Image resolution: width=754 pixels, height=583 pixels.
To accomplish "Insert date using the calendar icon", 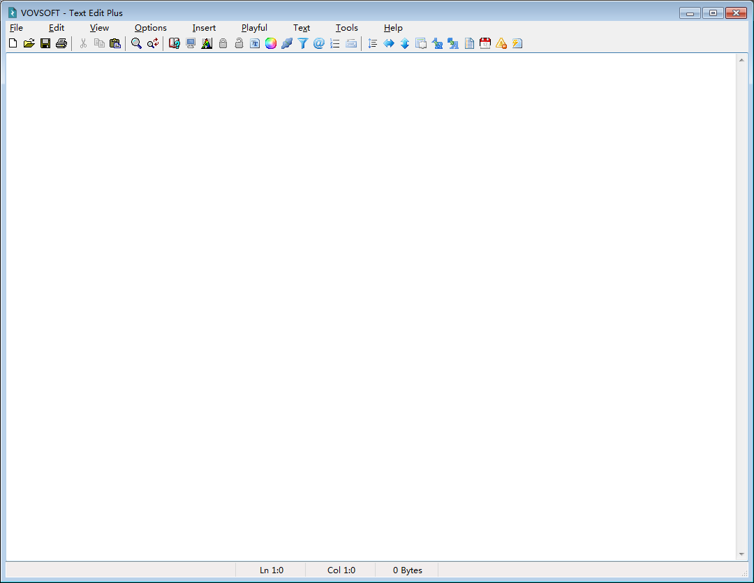I will click(485, 43).
